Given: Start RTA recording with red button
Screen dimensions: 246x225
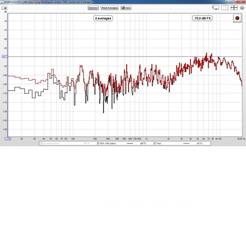Looking at the screenshot, I should [237, 18].
